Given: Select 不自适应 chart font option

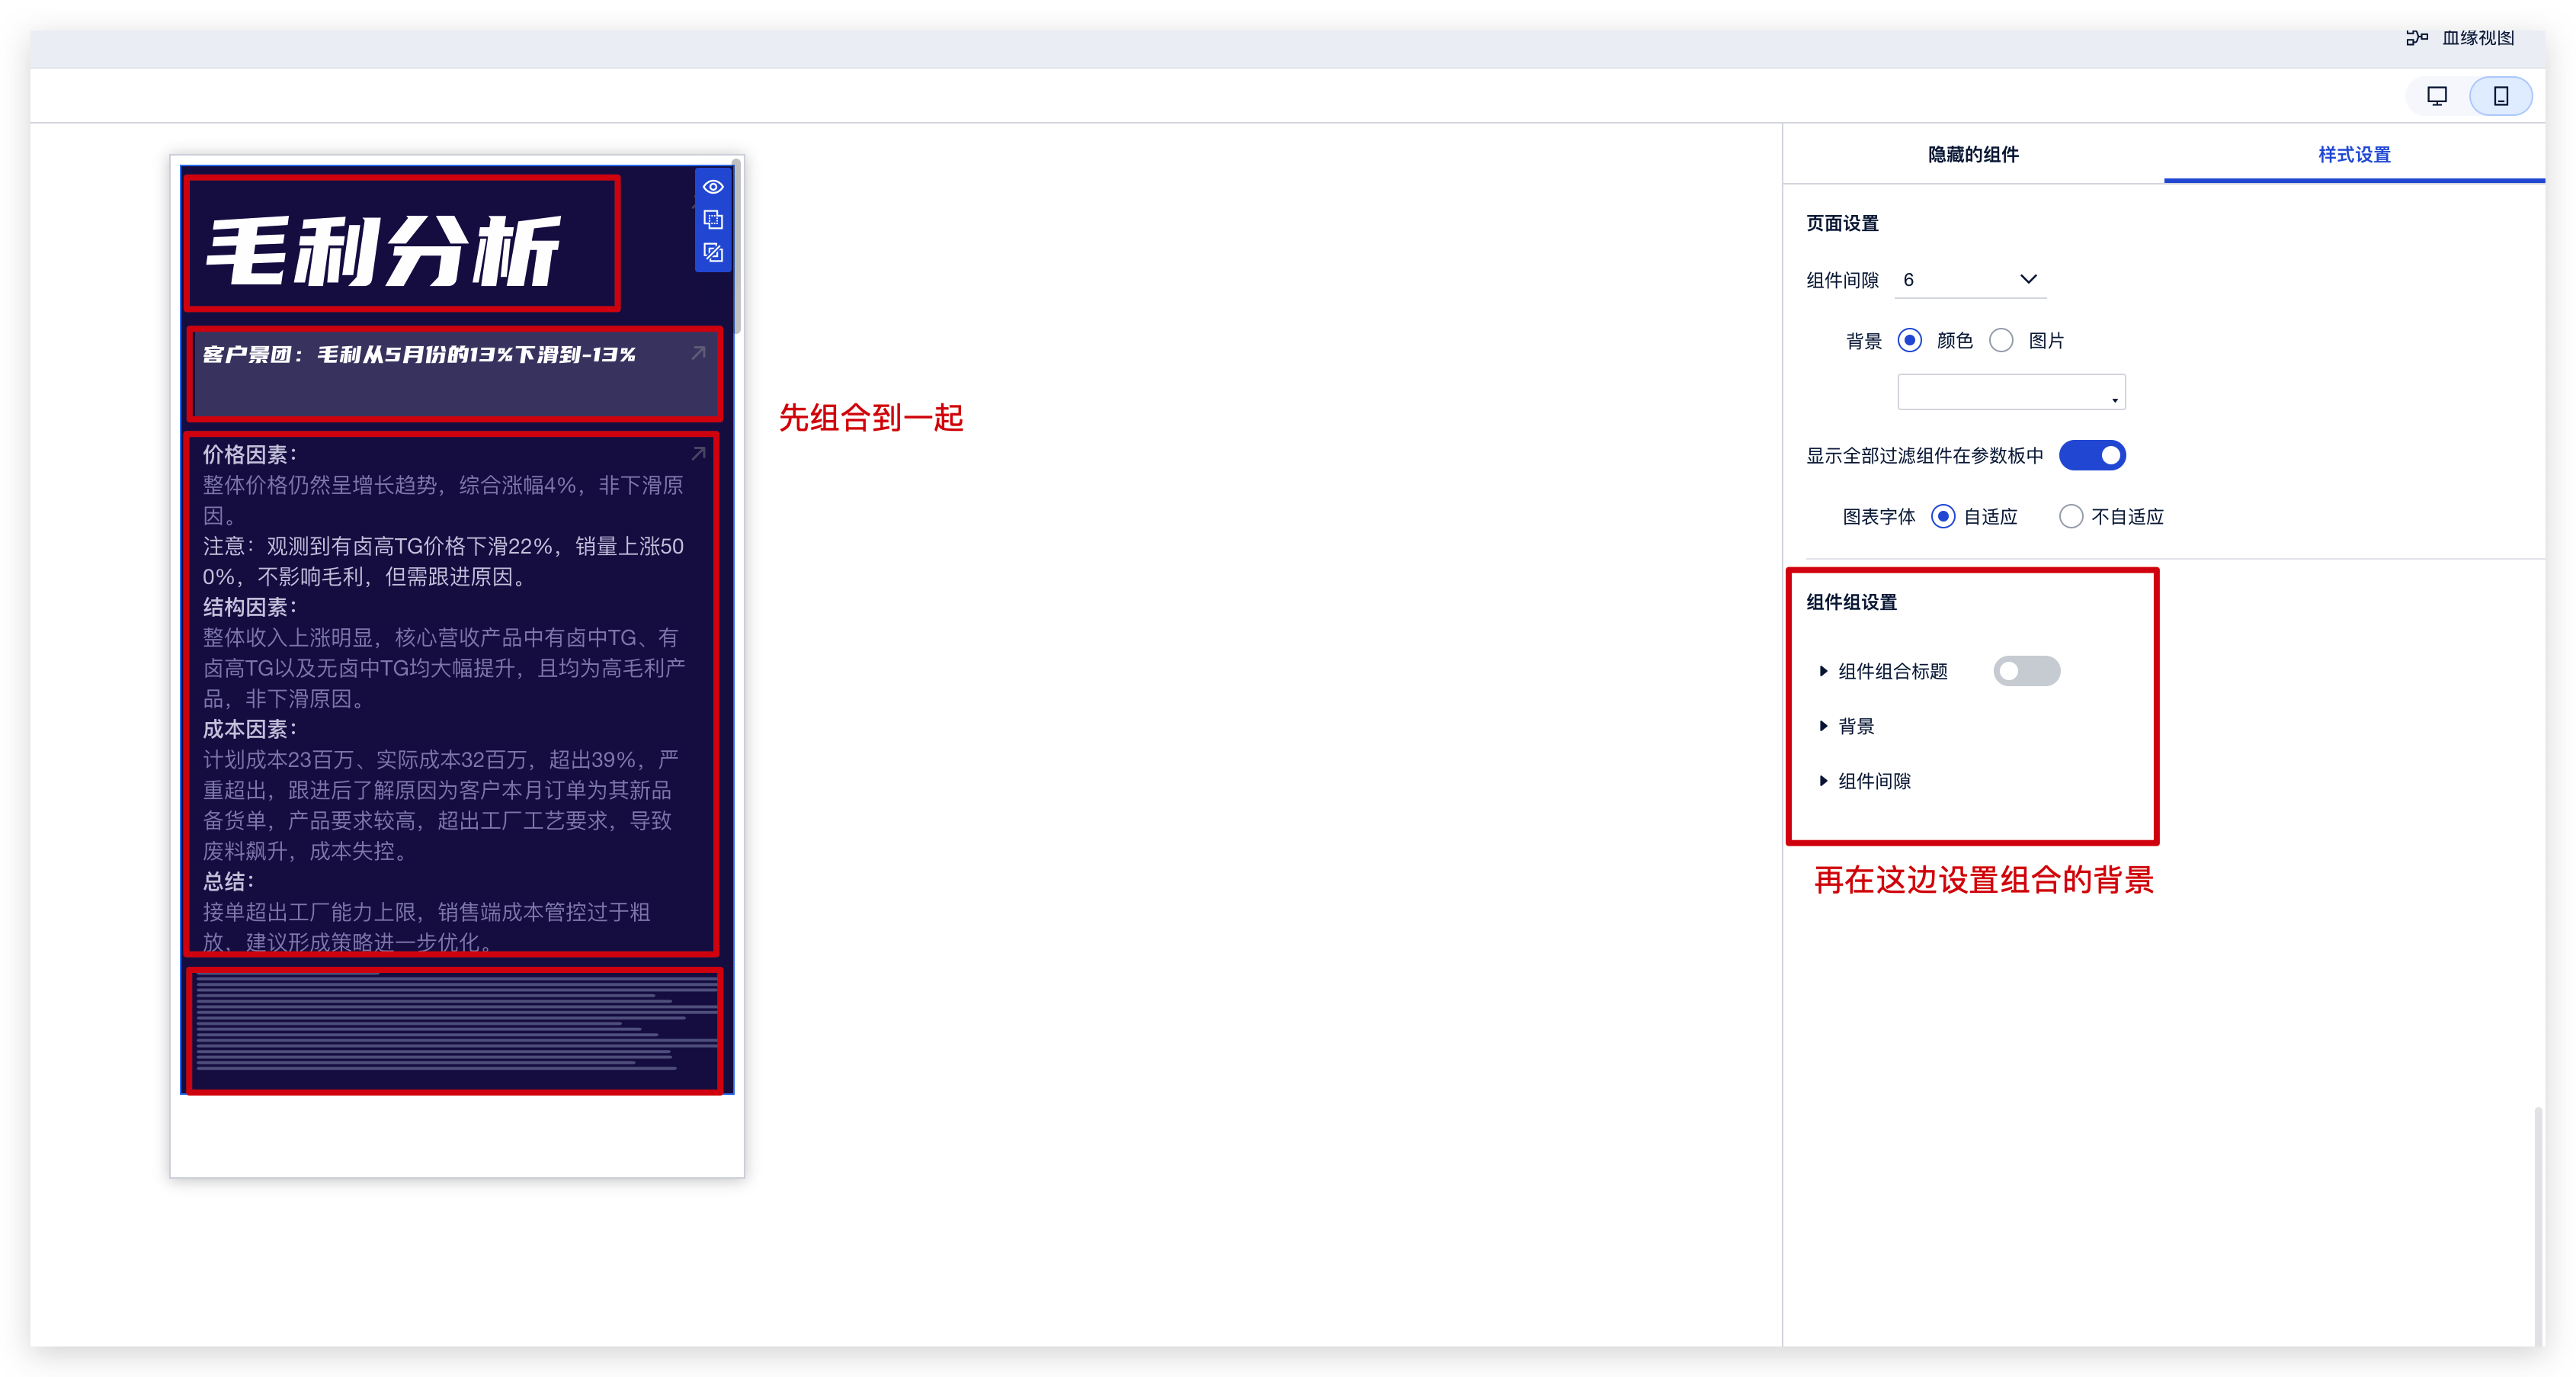Looking at the screenshot, I should (2071, 516).
